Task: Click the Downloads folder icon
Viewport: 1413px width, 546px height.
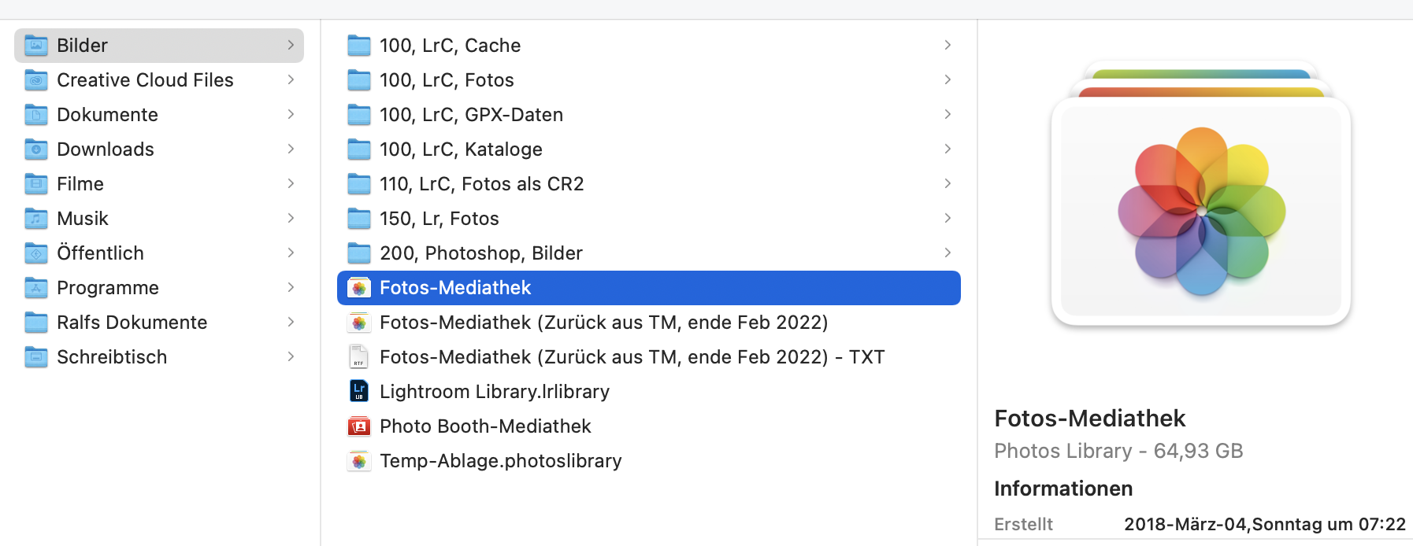Action: 36,149
